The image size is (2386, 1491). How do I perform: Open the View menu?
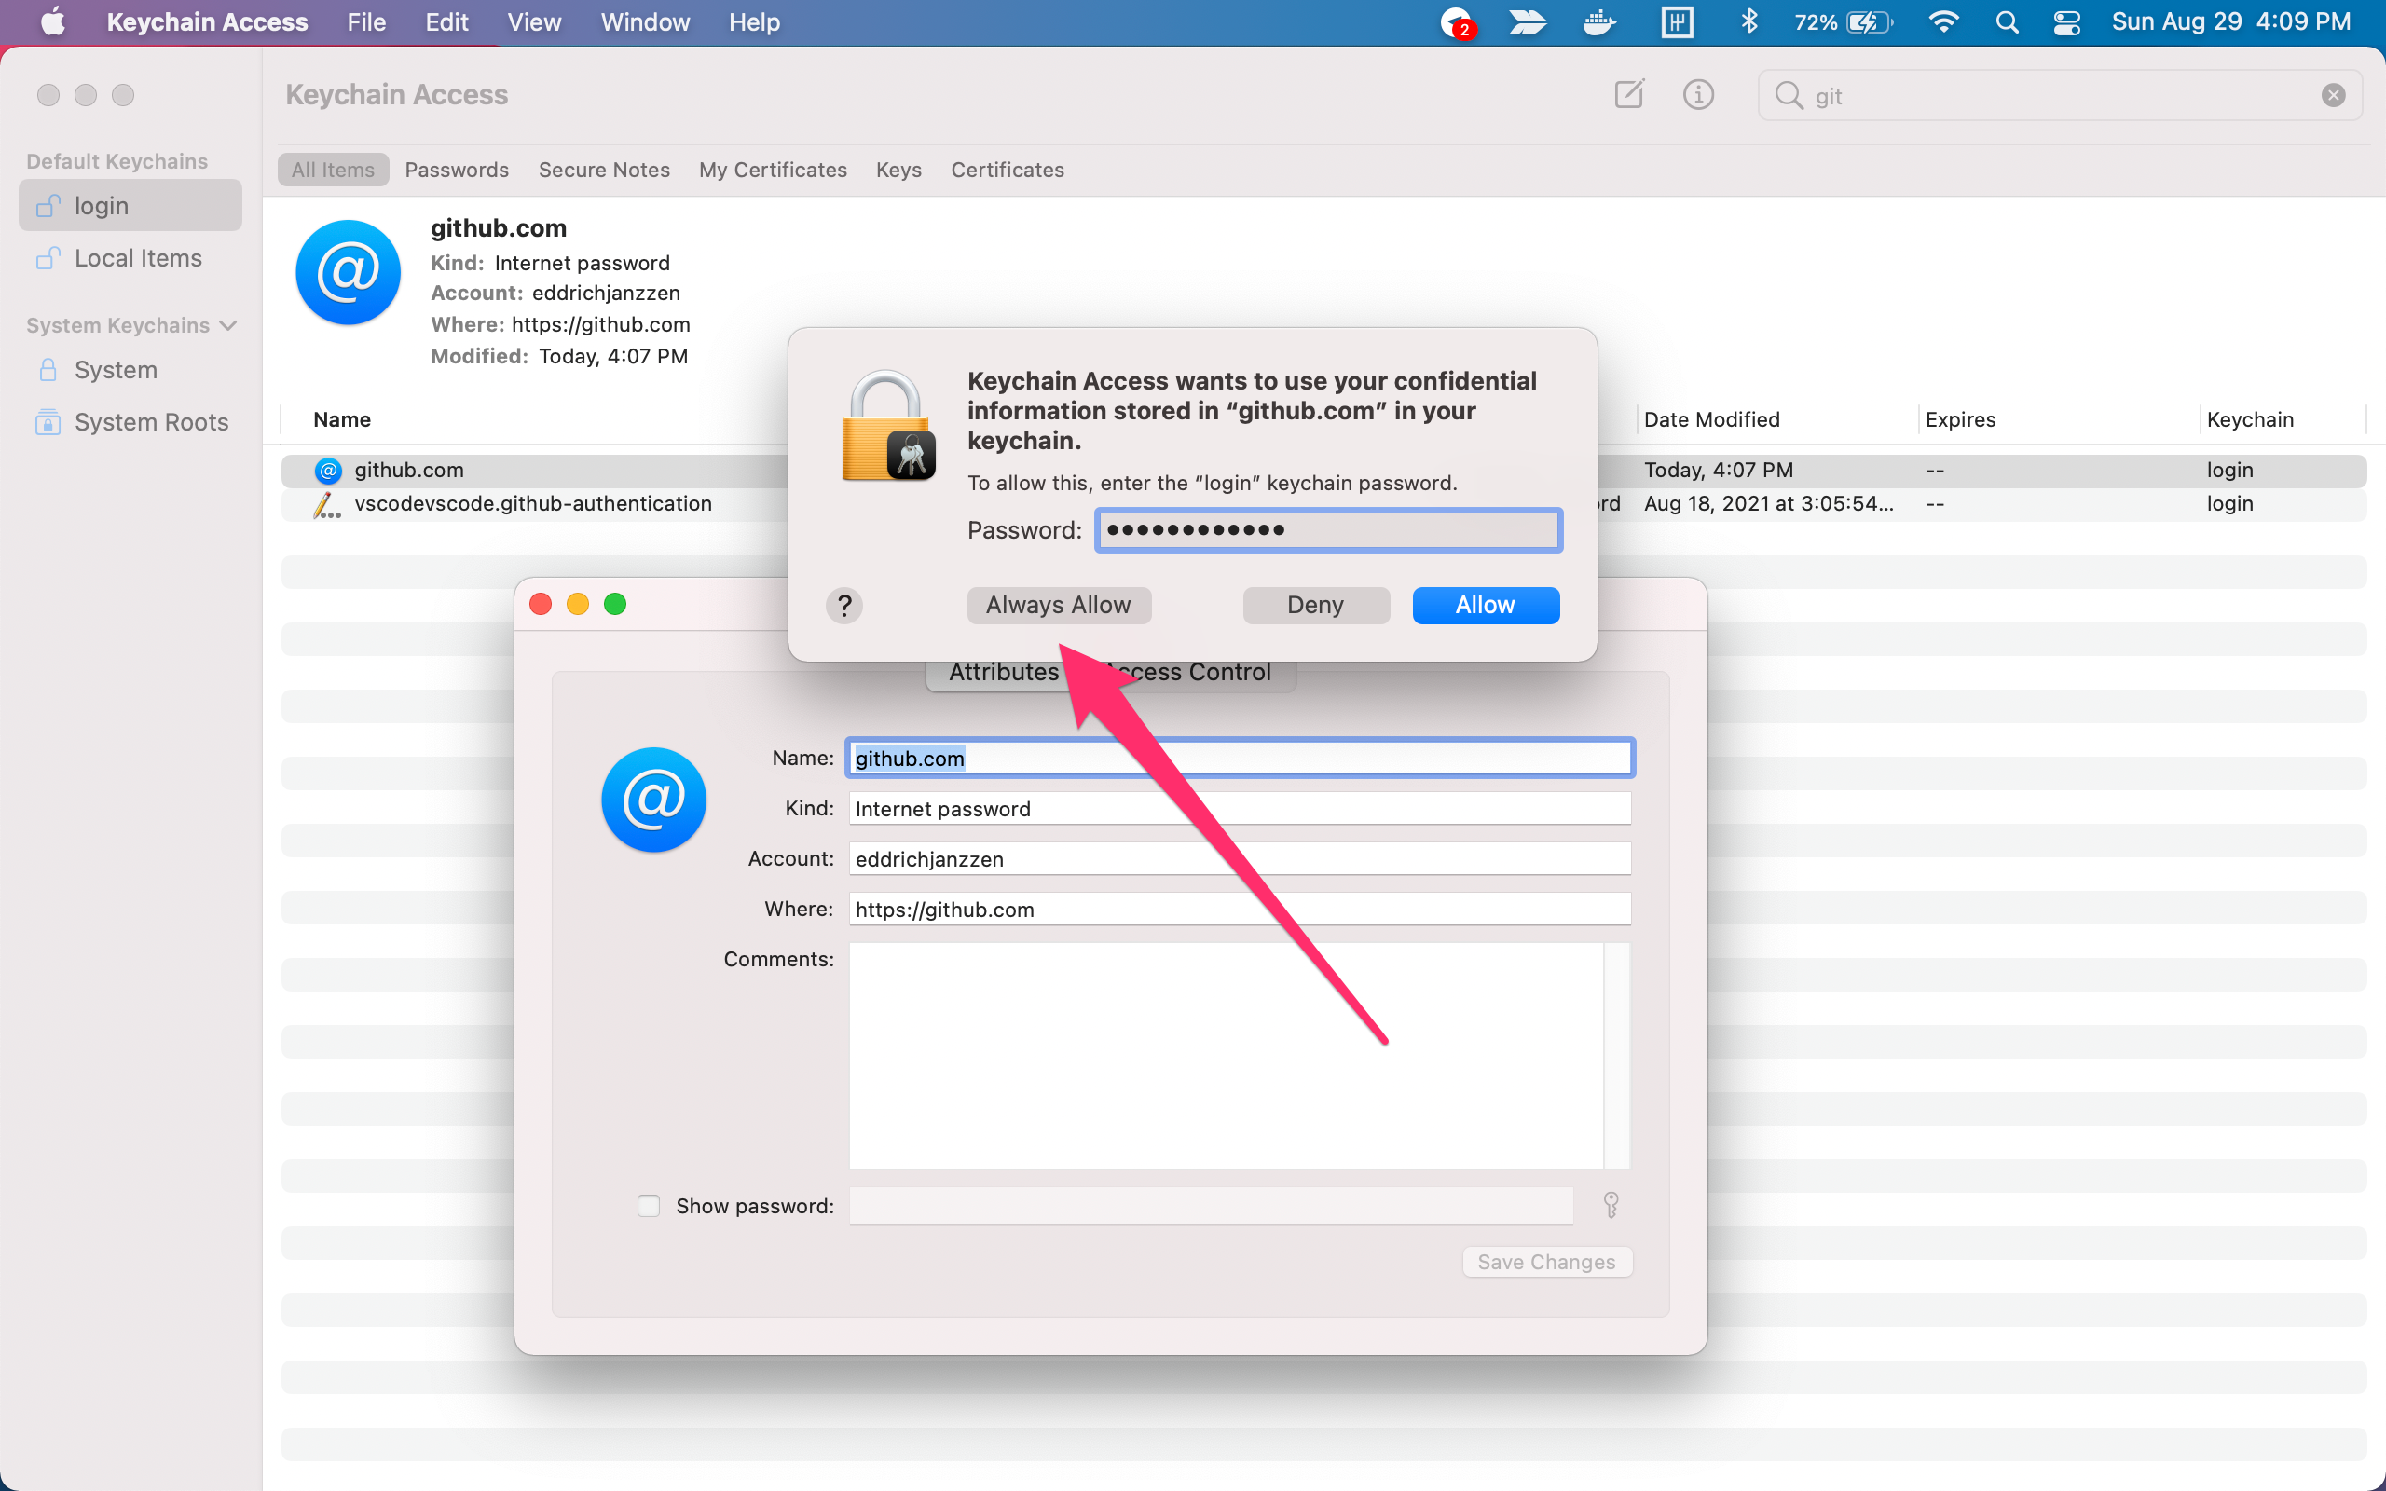click(x=533, y=21)
